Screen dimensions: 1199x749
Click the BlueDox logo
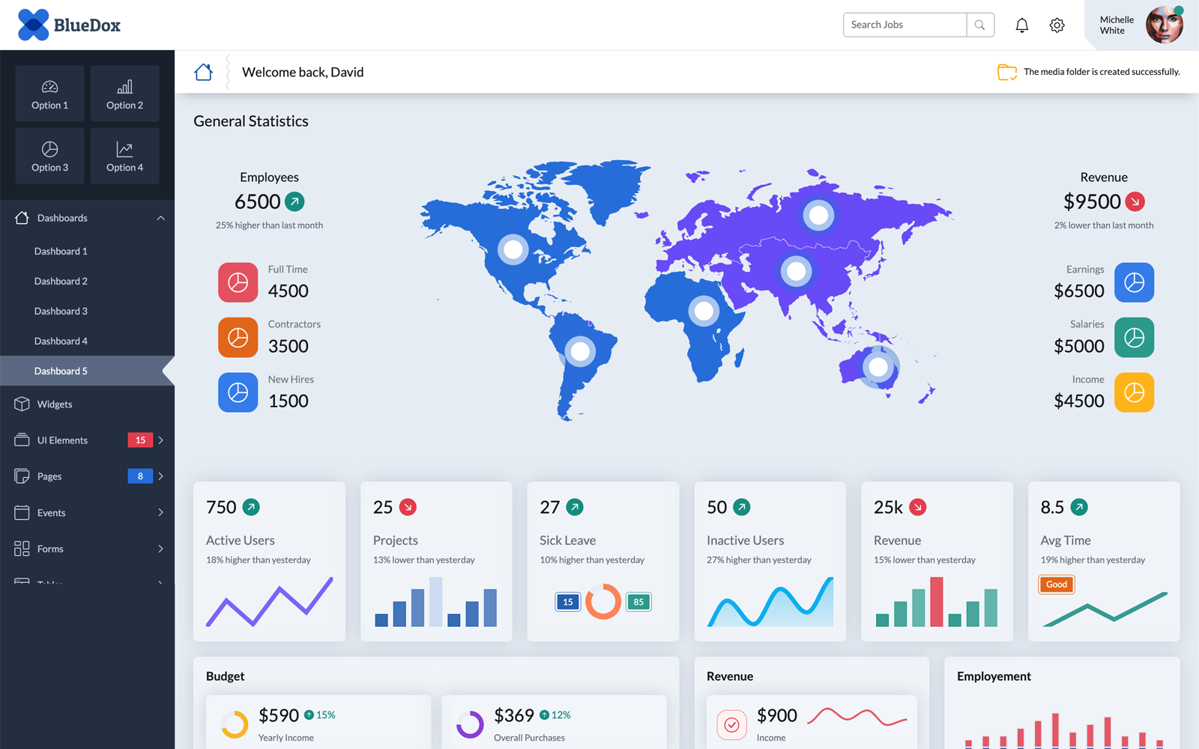tap(67, 25)
